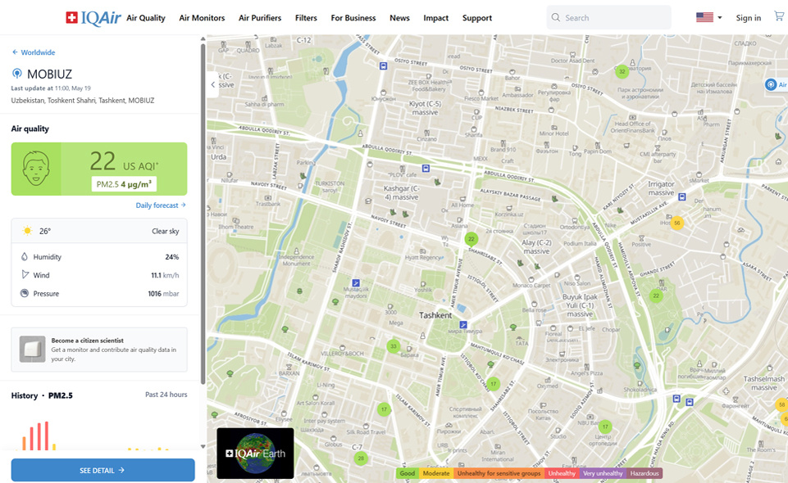Click the metro icon near Osiyo street
The image size is (788, 483).
(x=384, y=65)
